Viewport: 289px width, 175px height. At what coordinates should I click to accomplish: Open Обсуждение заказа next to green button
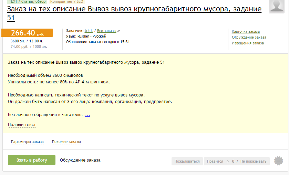click(80, 160)
